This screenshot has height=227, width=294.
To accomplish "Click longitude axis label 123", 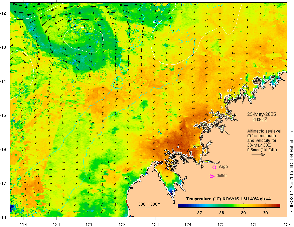I will (155, 224).
